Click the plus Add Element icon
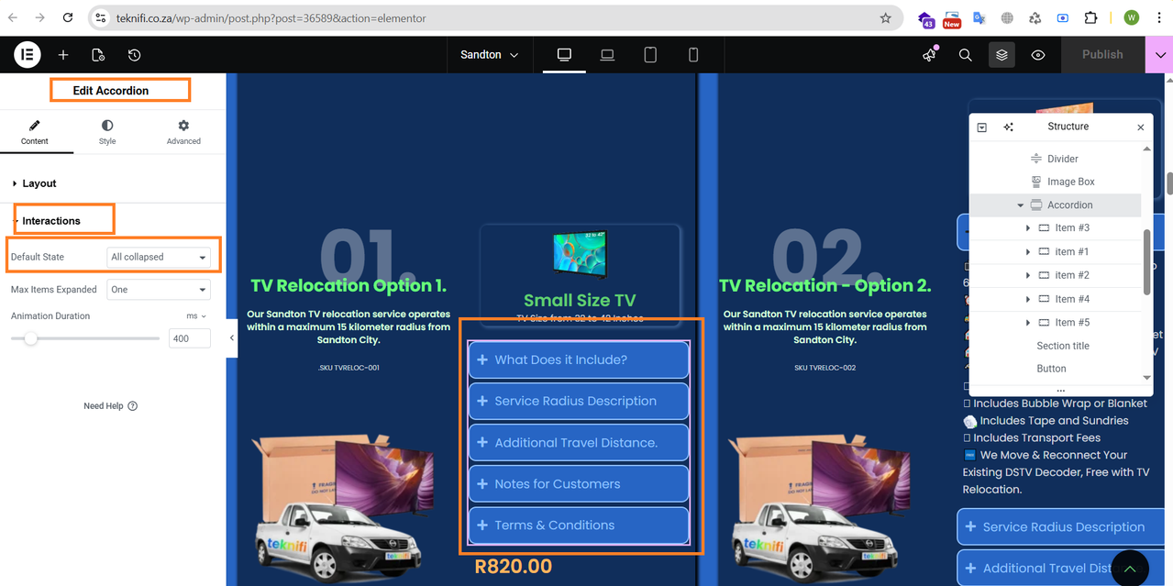This screenshot has height=586, width=1173. [x=63, y=55]
